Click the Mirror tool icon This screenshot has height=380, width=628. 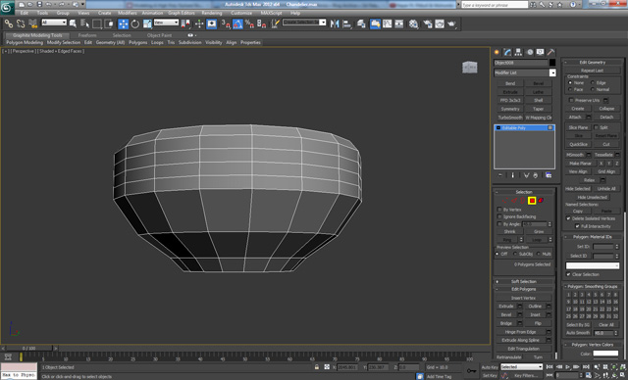tap(335, 24)
